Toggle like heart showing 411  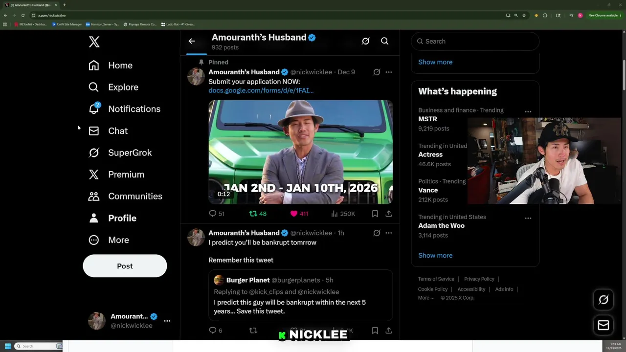299,214
